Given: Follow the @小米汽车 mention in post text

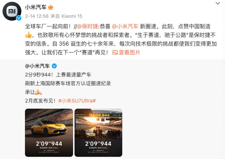Looking at the screenshot, I should click(x=125, y=26).
